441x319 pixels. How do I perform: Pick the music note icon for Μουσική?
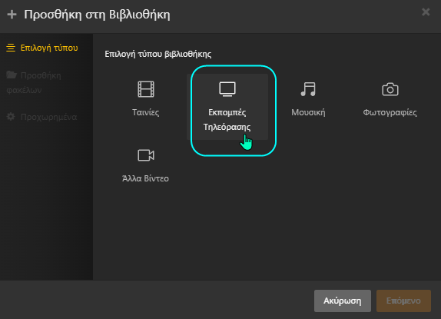(308, 89)
